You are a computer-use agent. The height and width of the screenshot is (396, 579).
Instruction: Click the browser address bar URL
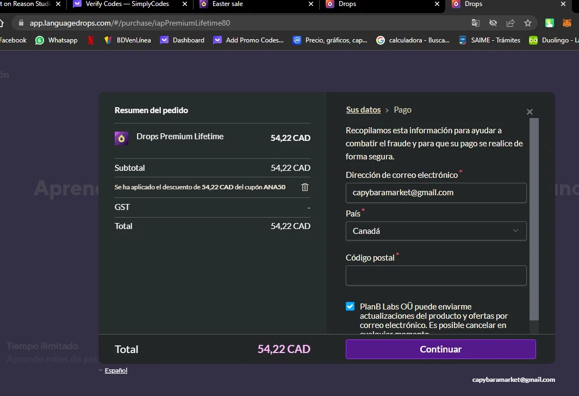[130, 23]
